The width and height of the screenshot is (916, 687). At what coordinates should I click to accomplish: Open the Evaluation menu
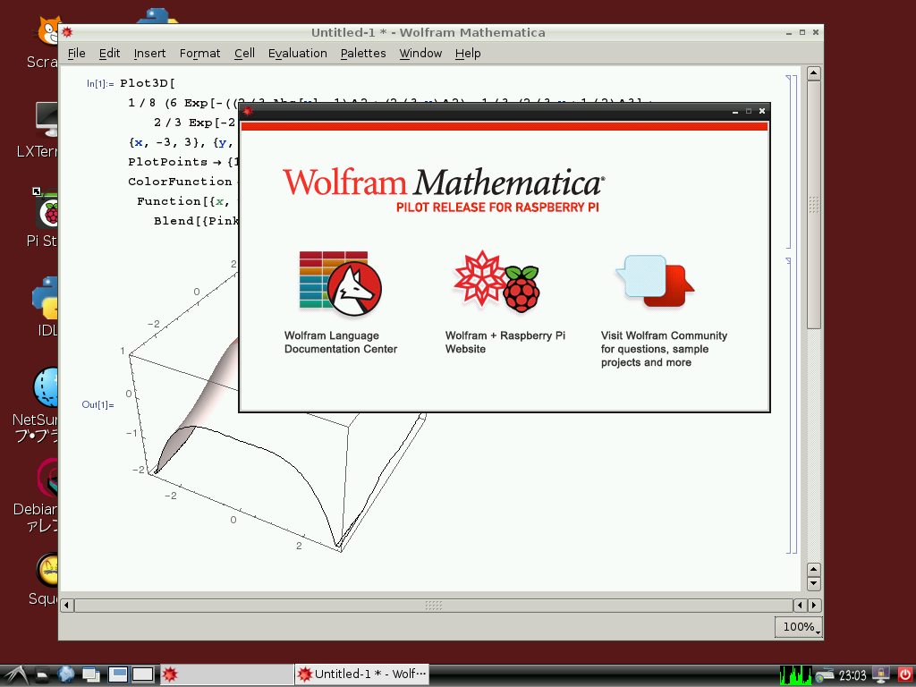(x=297, y=53)
